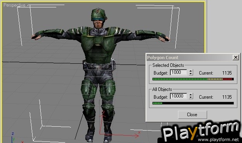This screenshot has width=242, height=143.
Task: Open the Perspective viewport label menu
Action: coord(14,5)
